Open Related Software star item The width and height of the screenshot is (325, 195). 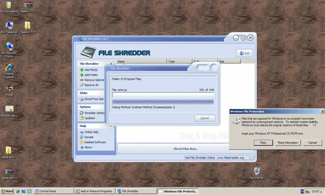pos(93,142)
